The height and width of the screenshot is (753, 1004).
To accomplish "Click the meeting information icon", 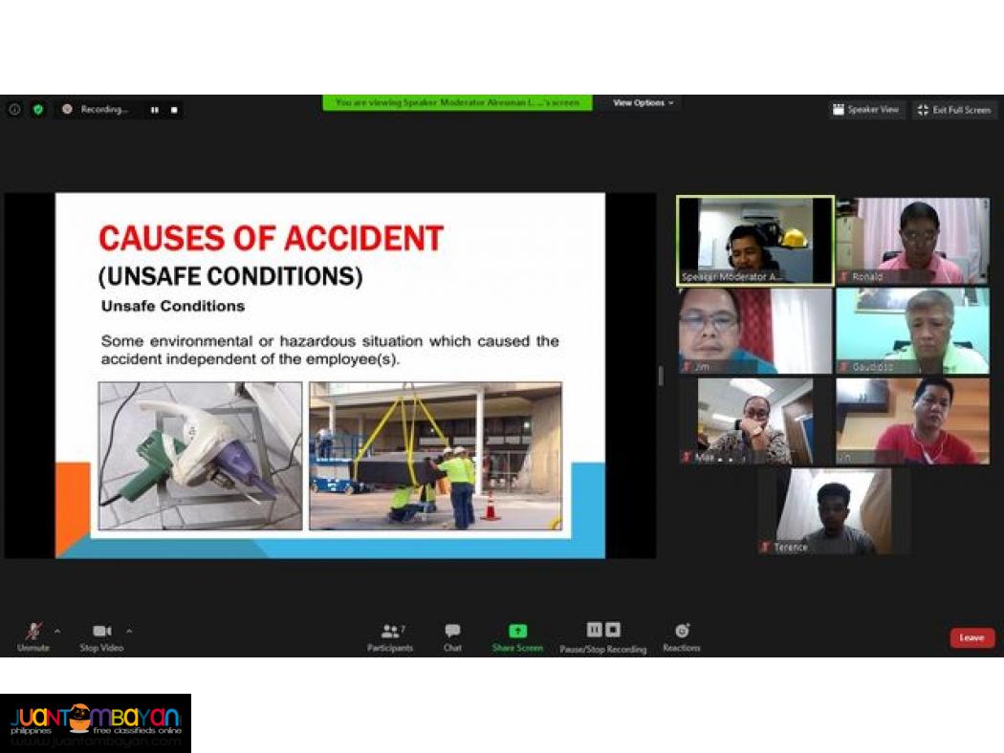I will [x=14, y=110].
